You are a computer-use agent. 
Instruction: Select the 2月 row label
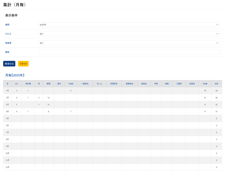pos(8,98)
